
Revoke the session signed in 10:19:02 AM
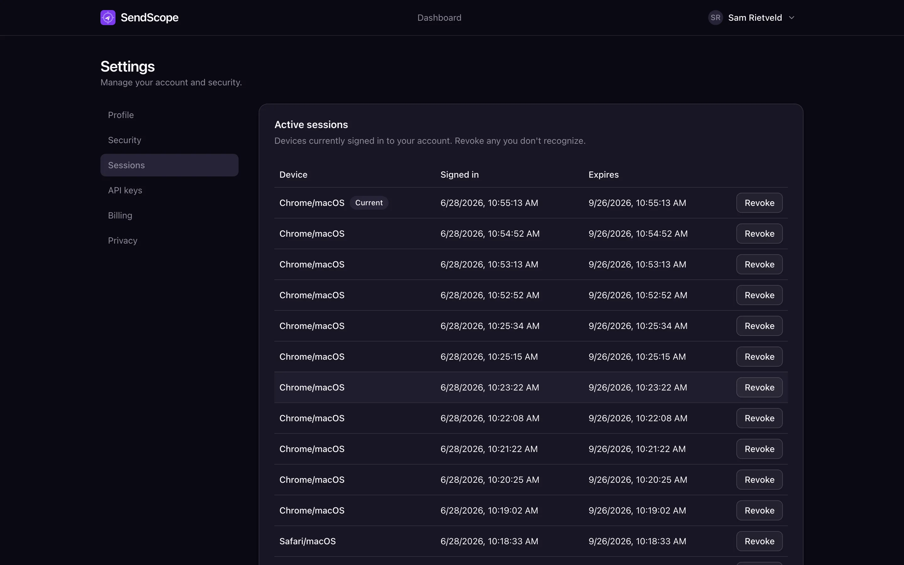pyautogui.click(x=759, y=510)
